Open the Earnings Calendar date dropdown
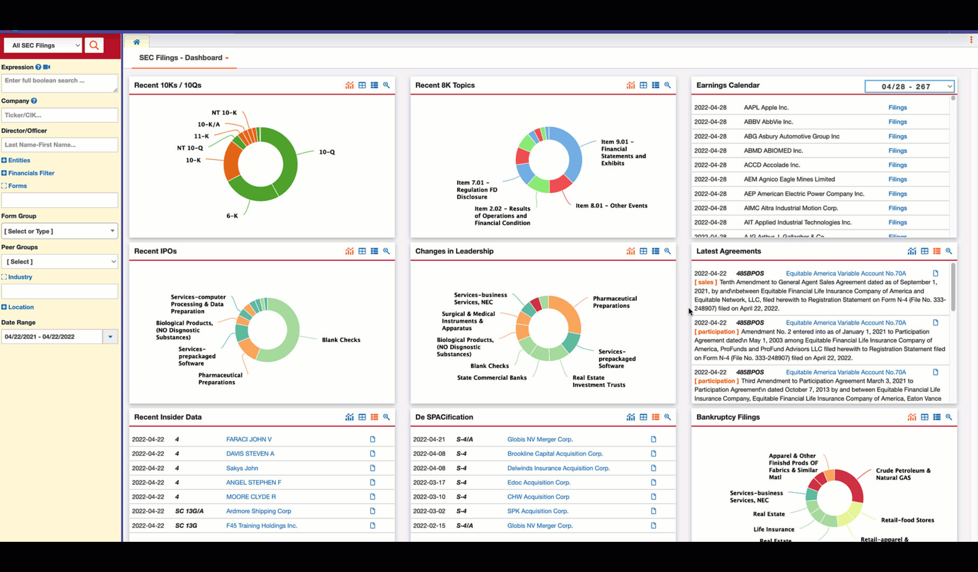Image resolution: width=978 pixels, height=572 pixels. [909, 86]
